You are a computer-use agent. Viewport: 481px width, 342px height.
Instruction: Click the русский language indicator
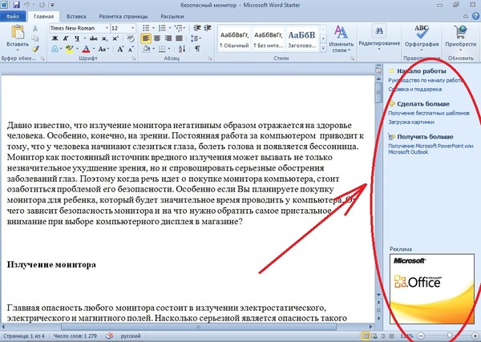coord(131,336)
